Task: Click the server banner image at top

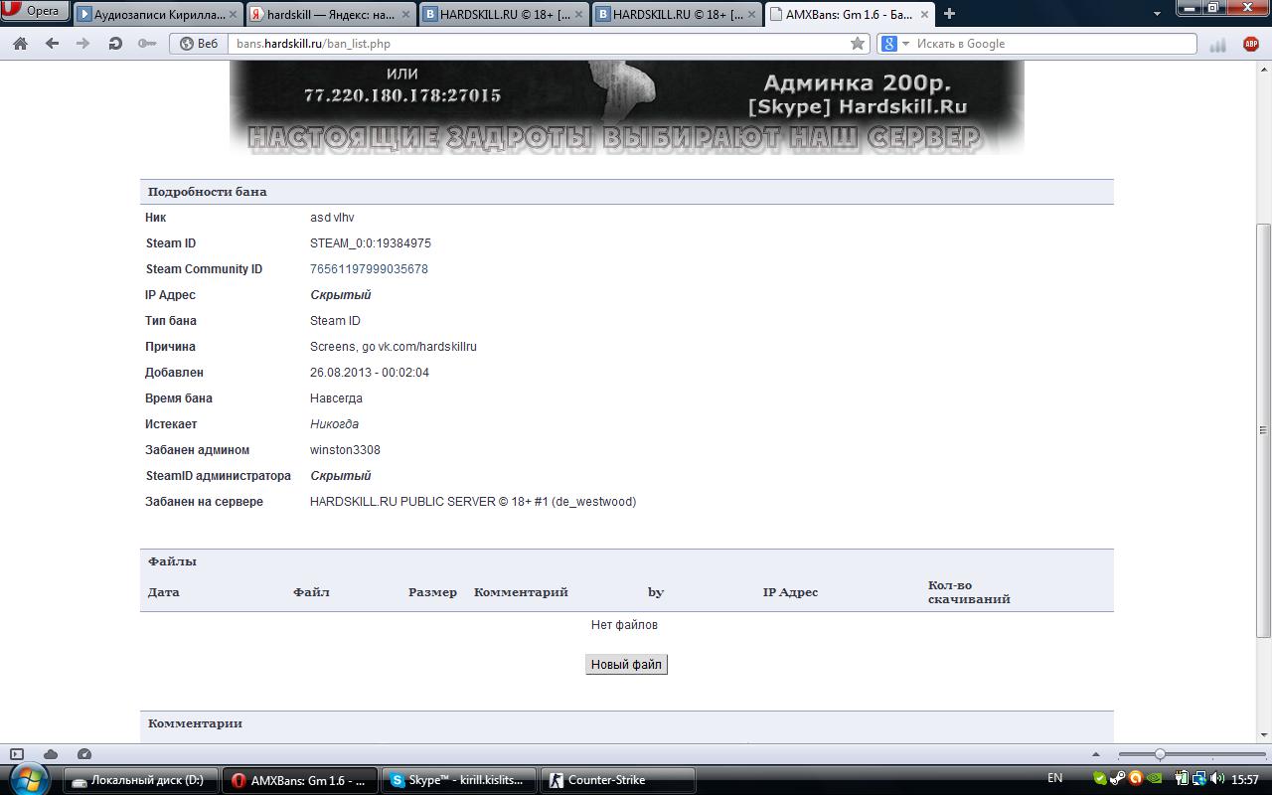Action: [626, 107]
